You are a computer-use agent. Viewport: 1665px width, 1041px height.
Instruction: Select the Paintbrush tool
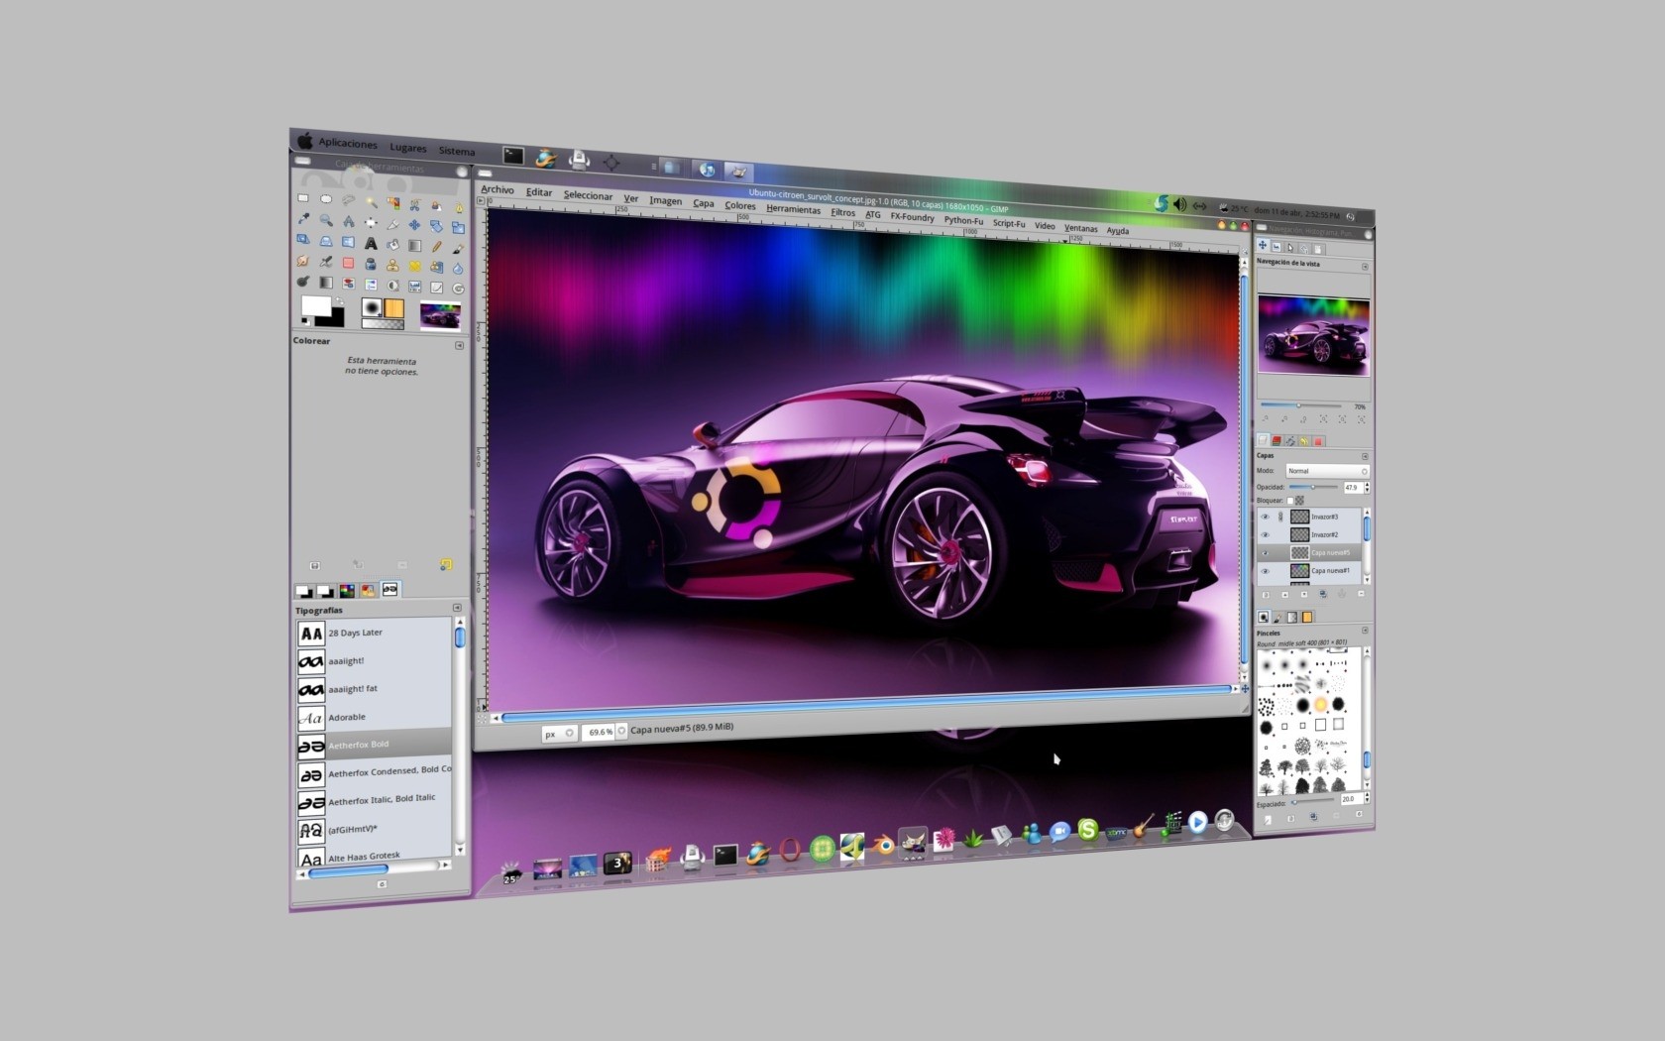pyautogui.click(x=459, y=249)
